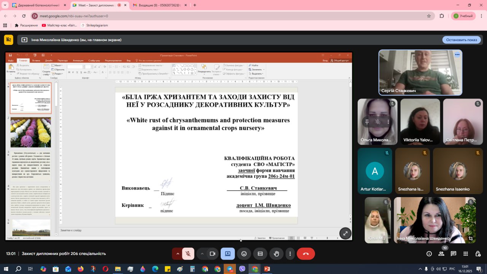The image size is (487, 274).
Task: Click Сергій Станкевич video tile
Action: [x=420, y=72]
